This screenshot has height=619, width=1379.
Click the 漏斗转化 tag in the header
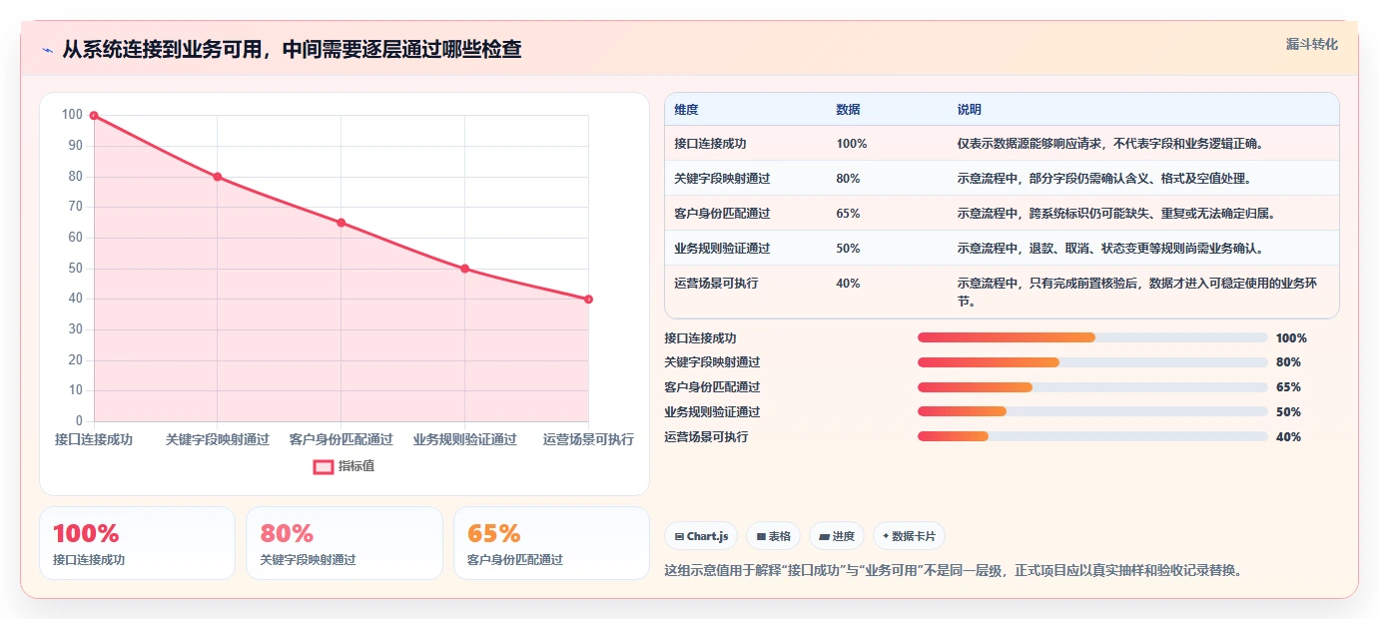pyautogui.click(x=1311, y=44)
